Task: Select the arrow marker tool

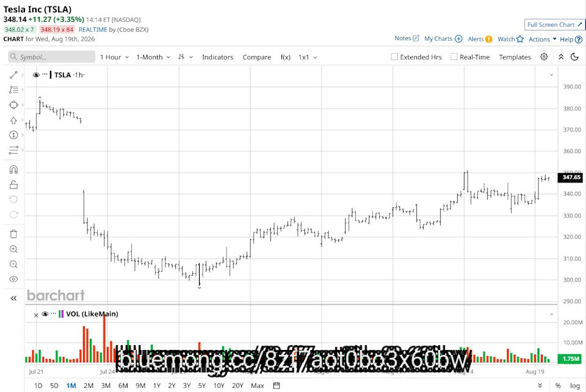Action: [13, 120]
